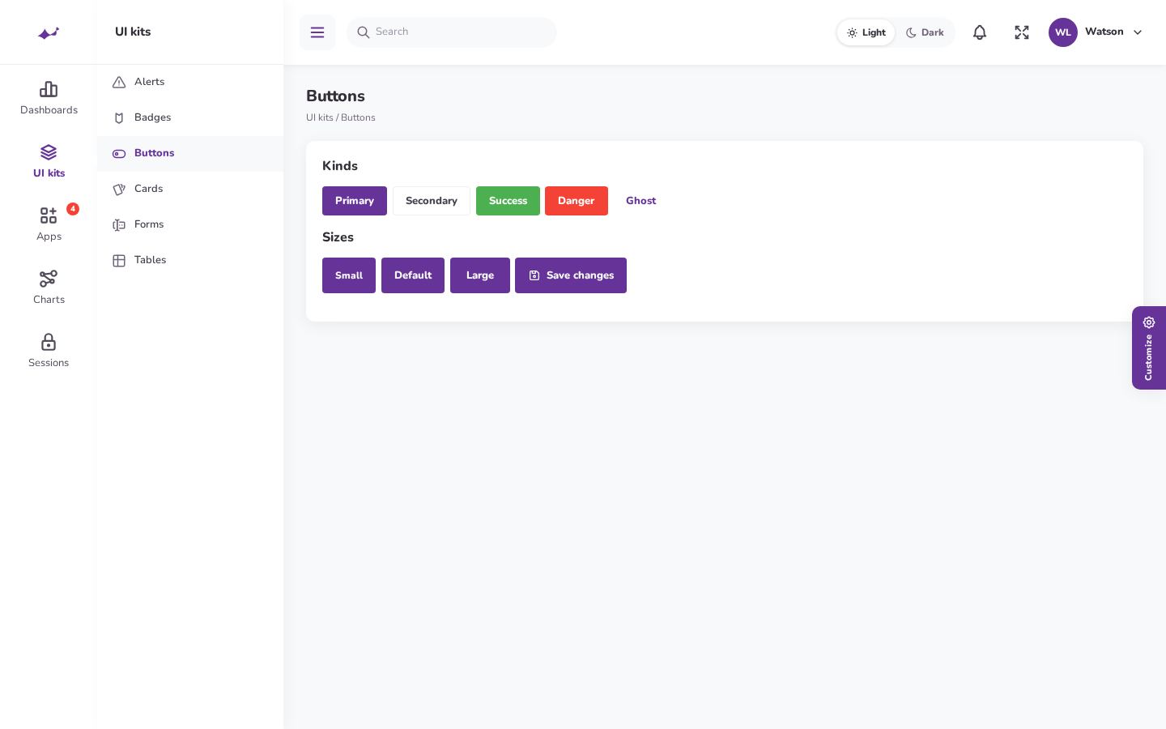The image size is (1166, 729).
Task: Enter fullscreen with the expand icon
Action: (x=1022, y=32)
